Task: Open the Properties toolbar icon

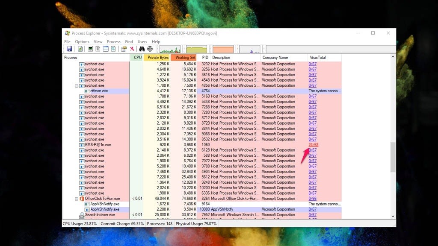Action: (124, 49)
